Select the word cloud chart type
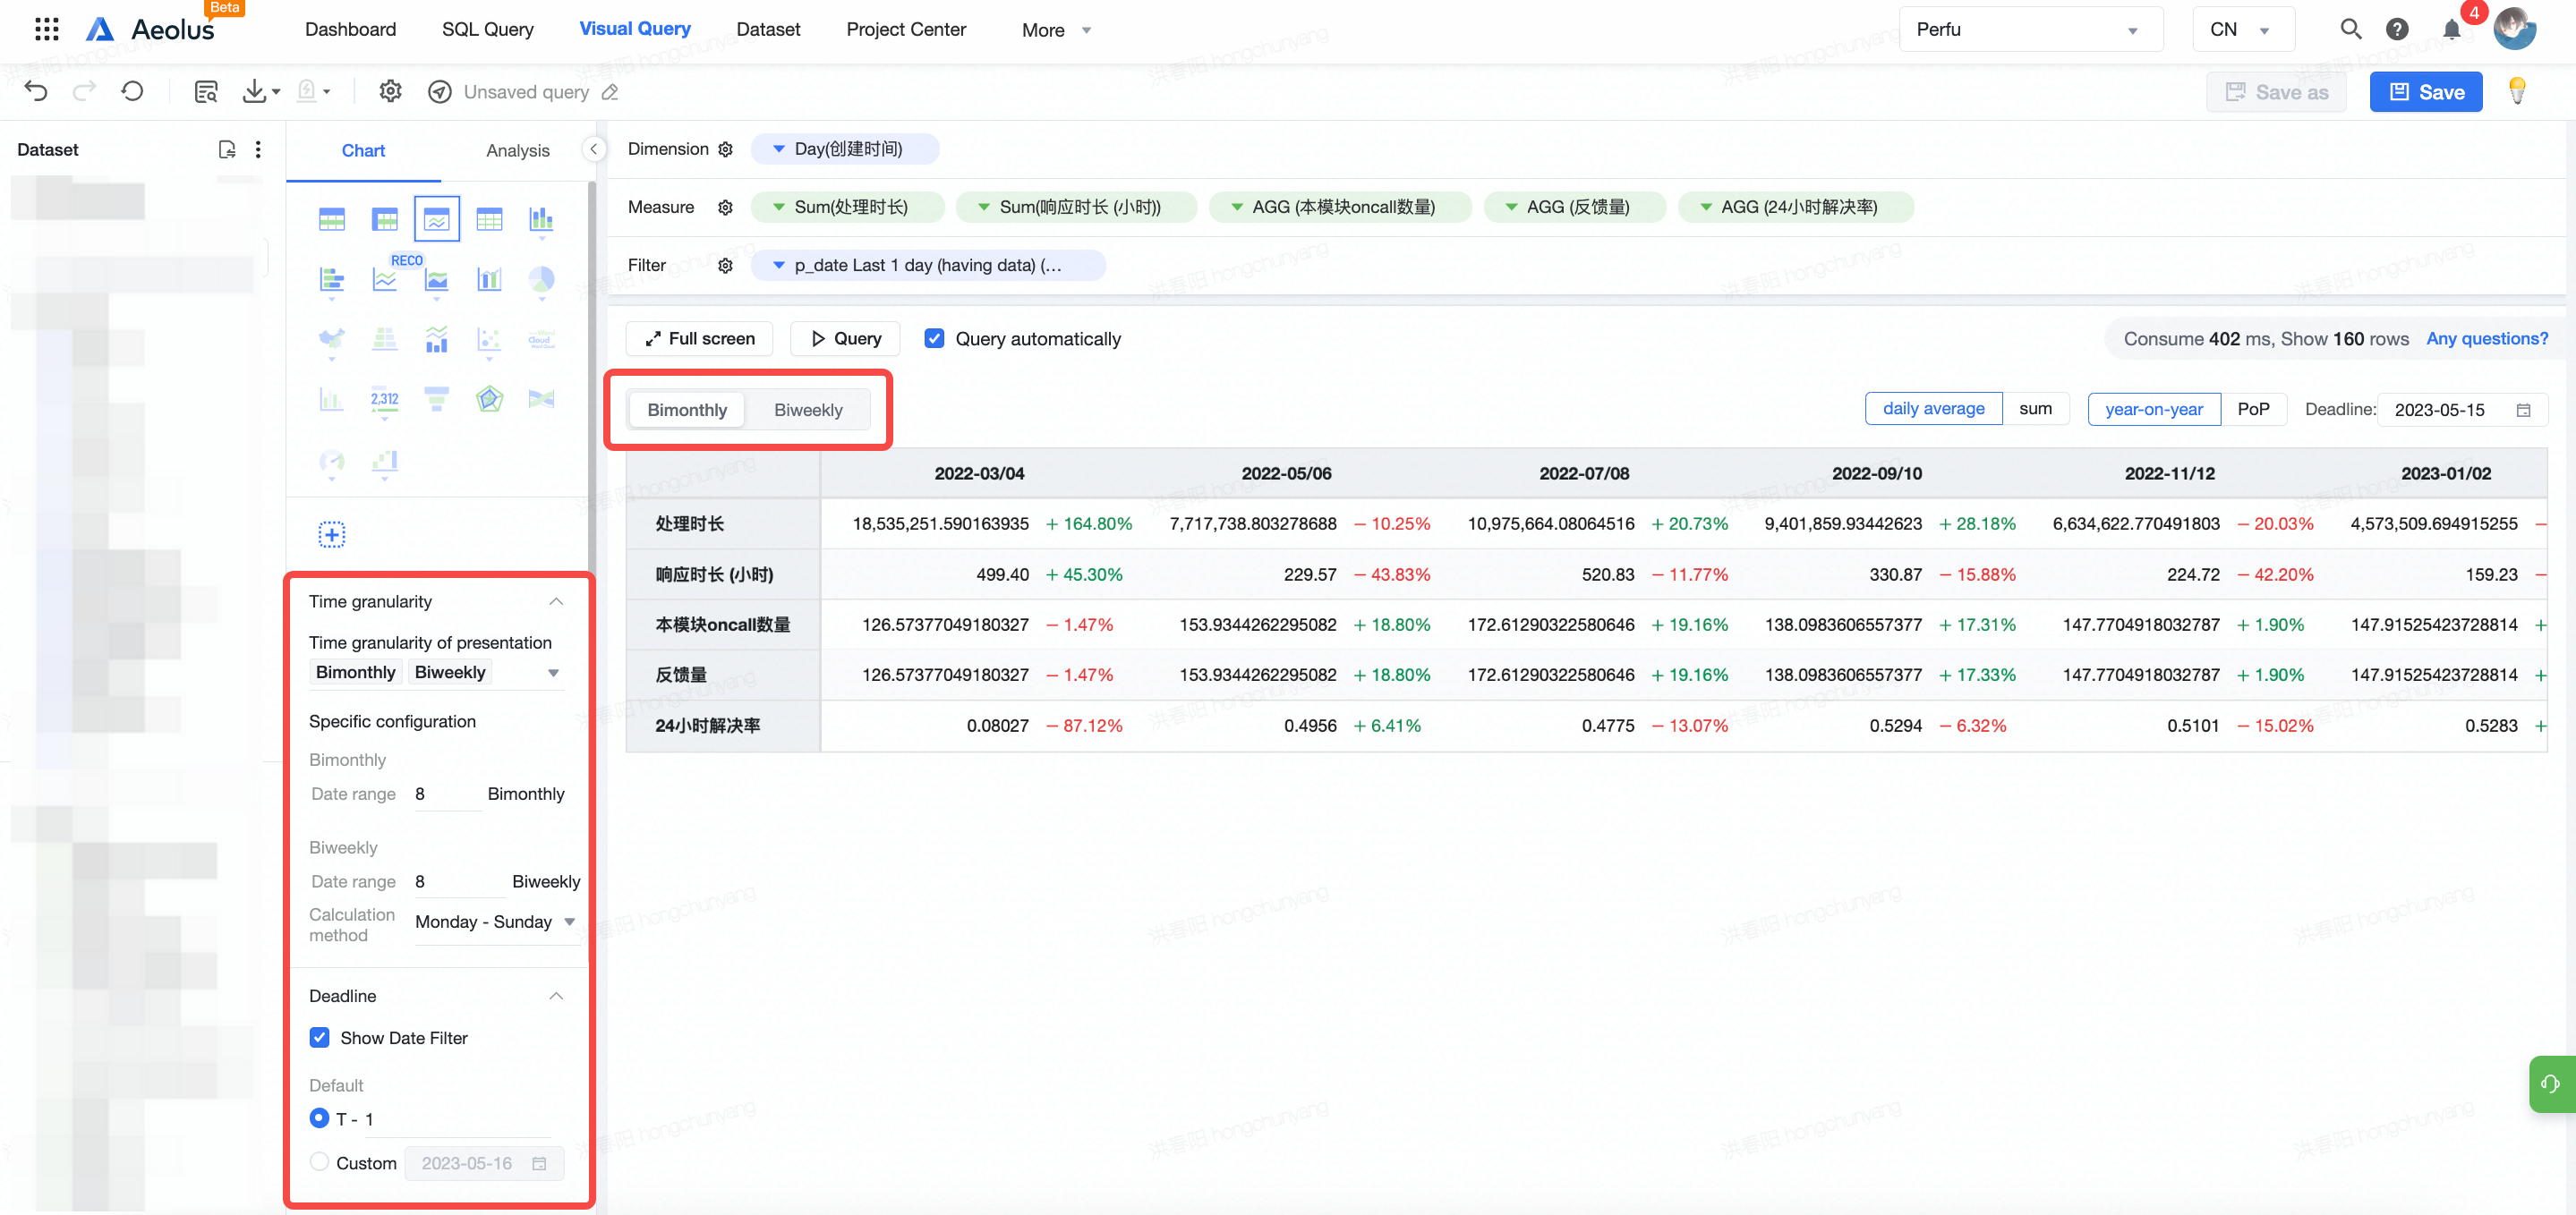Image resolution: width=2576 pixels, height=1215 pixels. (541, 339)
